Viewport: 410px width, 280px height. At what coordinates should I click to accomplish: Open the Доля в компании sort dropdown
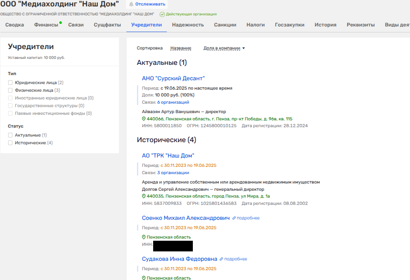pyautogui.click(x=224, y=48)
